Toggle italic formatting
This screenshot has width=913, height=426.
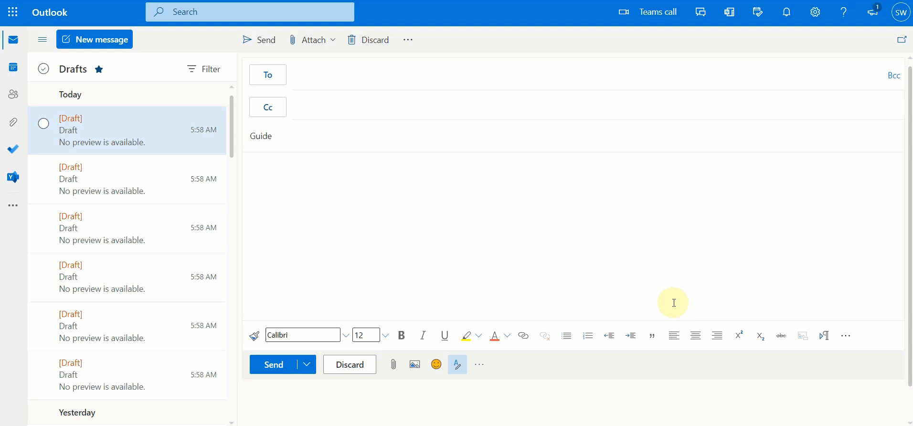pyautogui.click(x=423, y=335)
